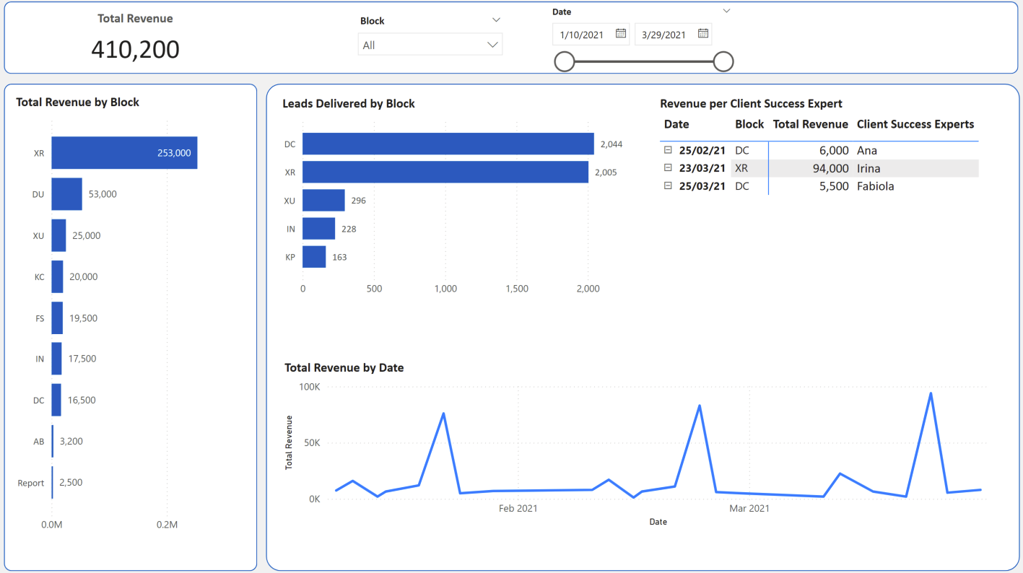This screenshot has width=1023, height=573.
Task: Click the Total Revenue by Block chart title
Action: [78, 102]
